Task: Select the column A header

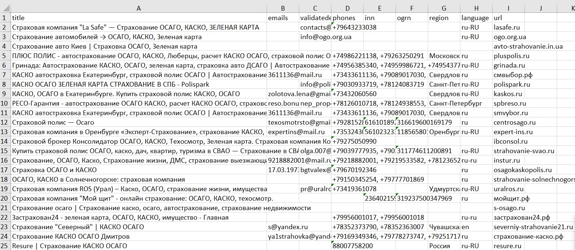Action: click(x=138, y=8)
